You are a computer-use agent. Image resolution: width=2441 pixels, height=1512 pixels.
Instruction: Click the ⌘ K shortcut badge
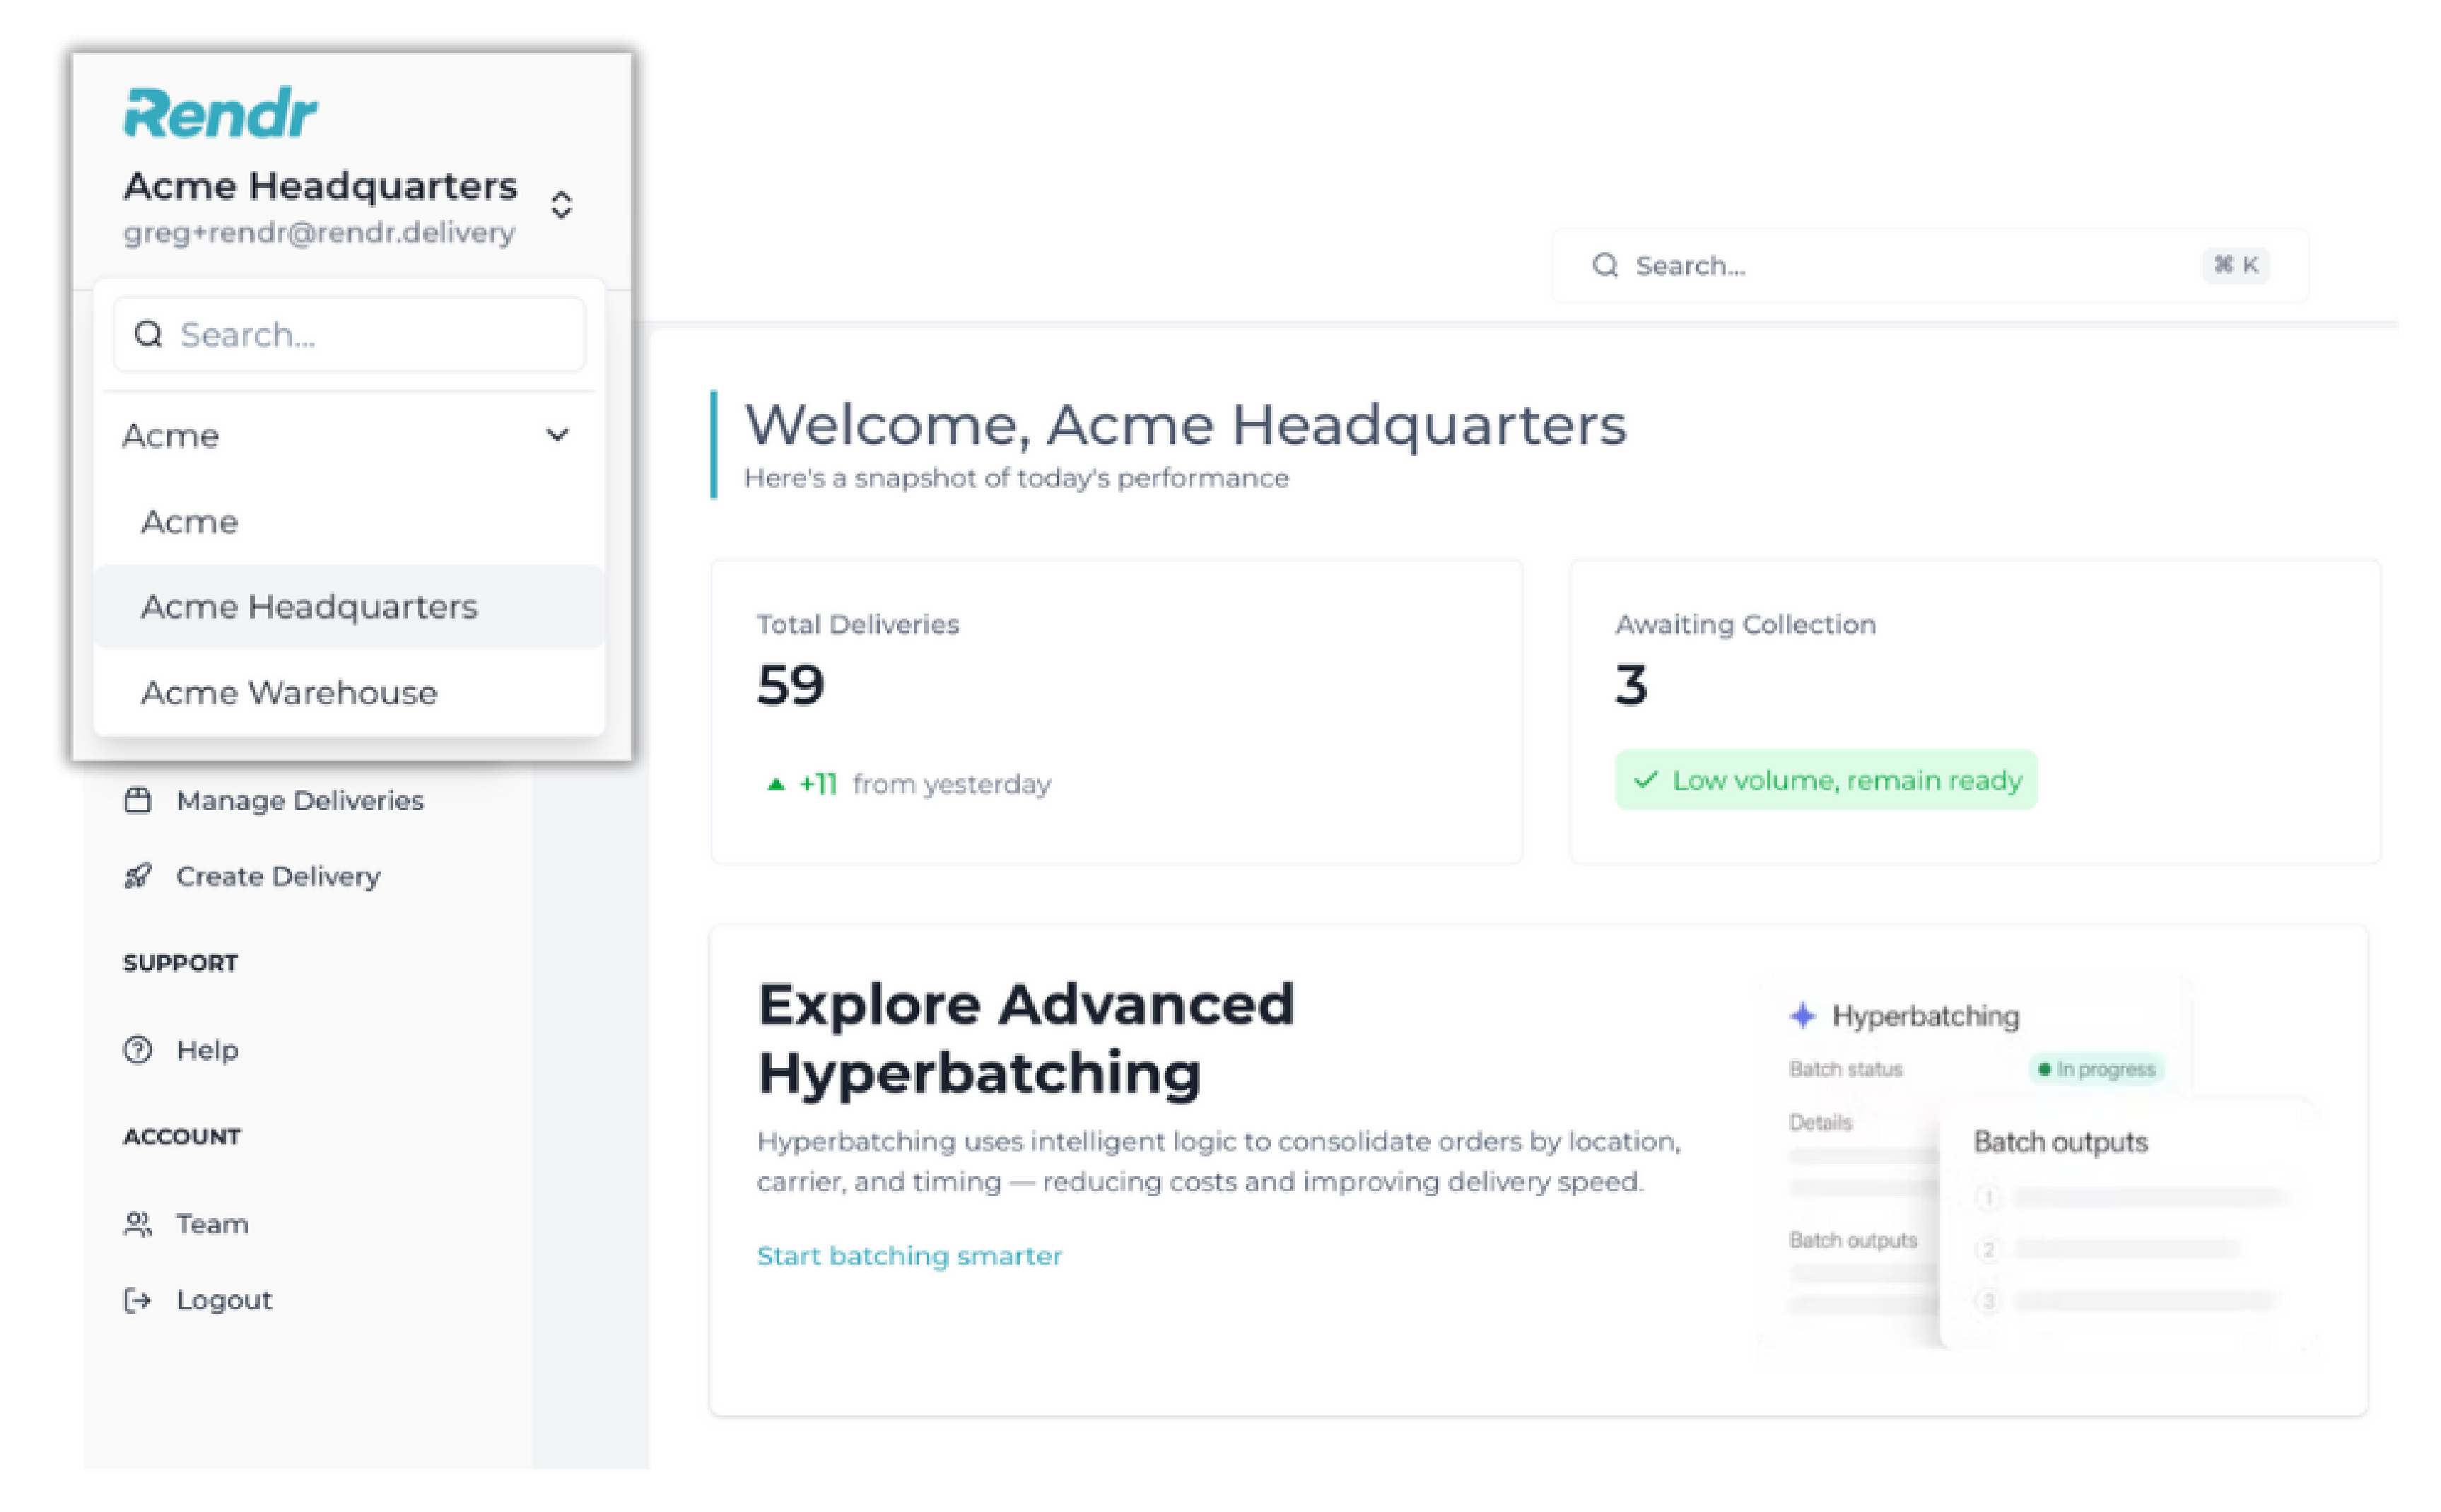tap(2235, 265)
